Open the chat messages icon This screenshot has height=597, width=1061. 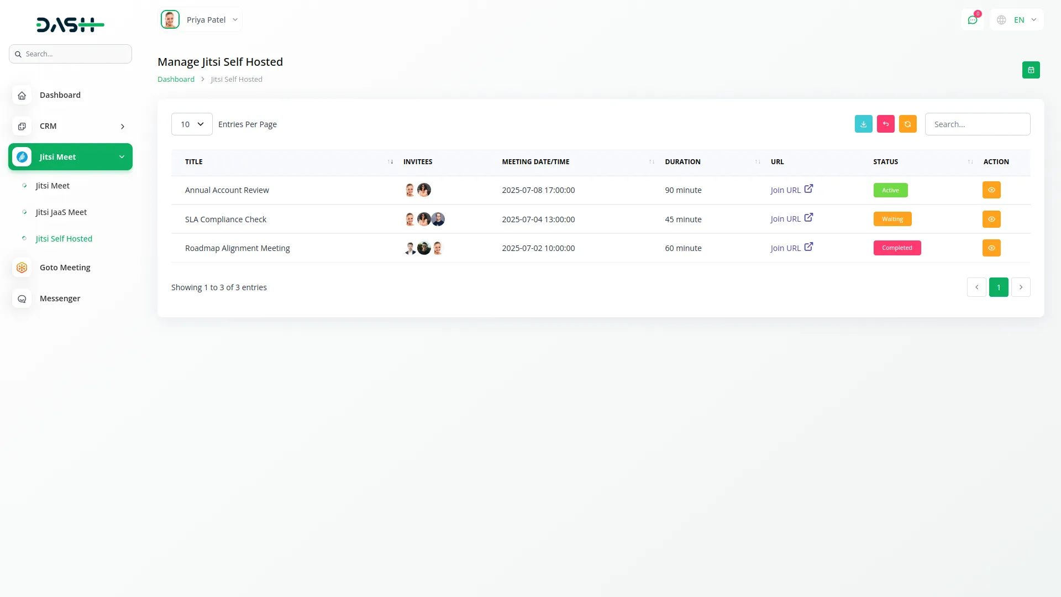[x=972, y=20]
